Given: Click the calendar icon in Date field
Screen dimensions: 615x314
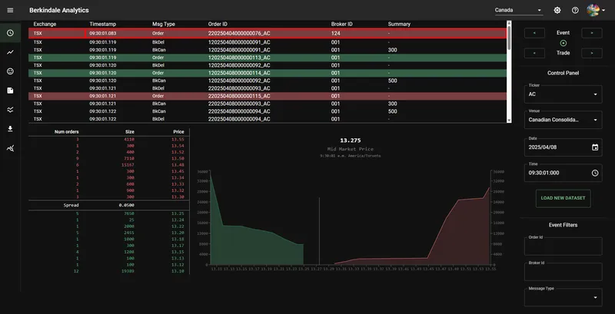Looking at the screenshot, I should coord(594,147).
